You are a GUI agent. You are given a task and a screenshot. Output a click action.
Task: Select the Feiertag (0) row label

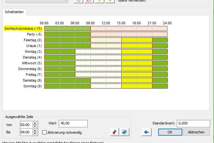click(33, 40)
